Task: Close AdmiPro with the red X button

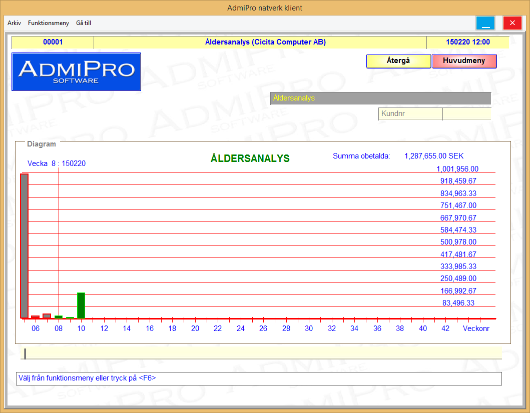Action: (x=512, y=23)
